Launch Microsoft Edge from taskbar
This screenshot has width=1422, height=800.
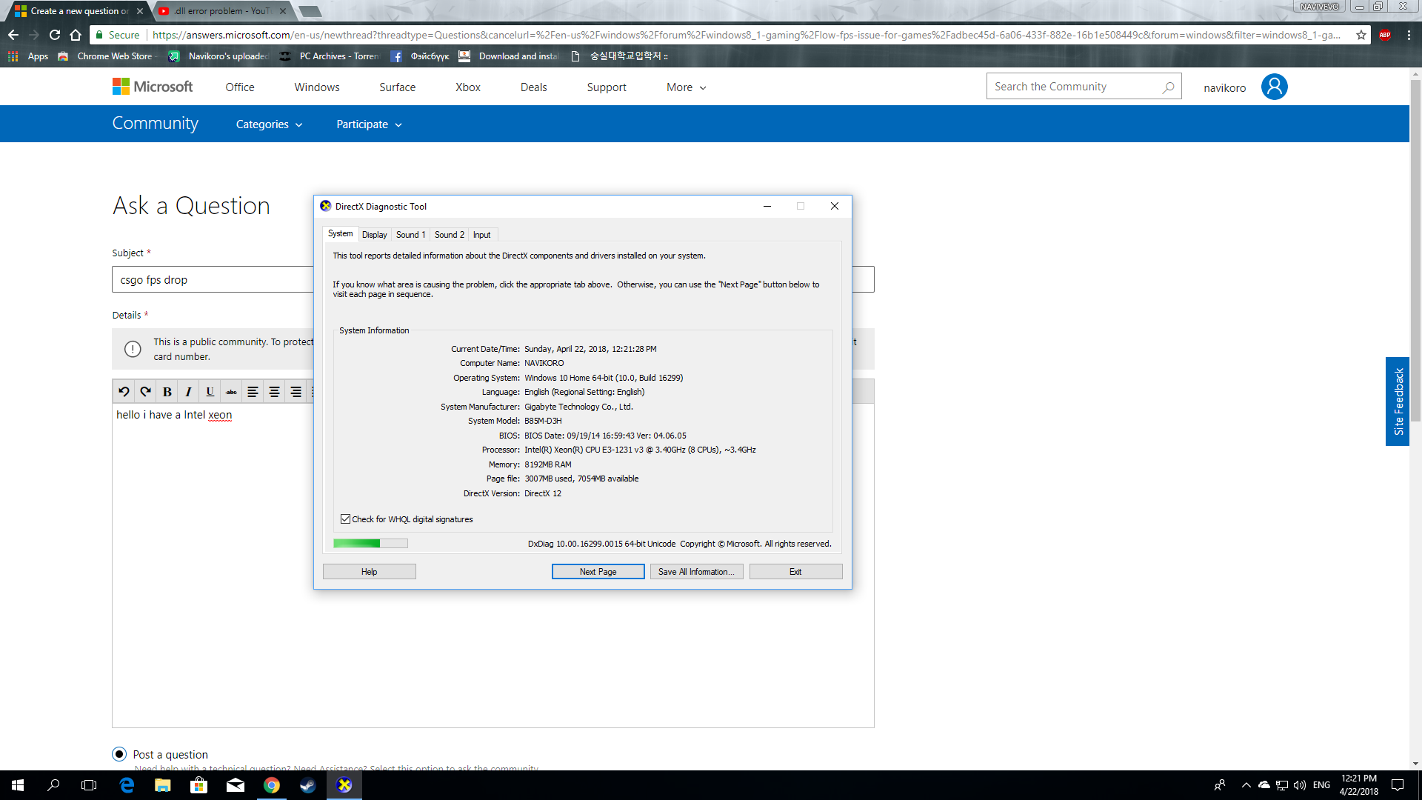(127, 785)
